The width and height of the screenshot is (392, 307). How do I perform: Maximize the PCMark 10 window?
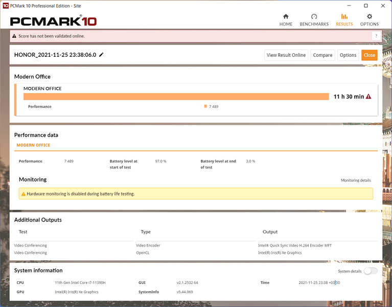pyautogui.click(x=366, y=6)
